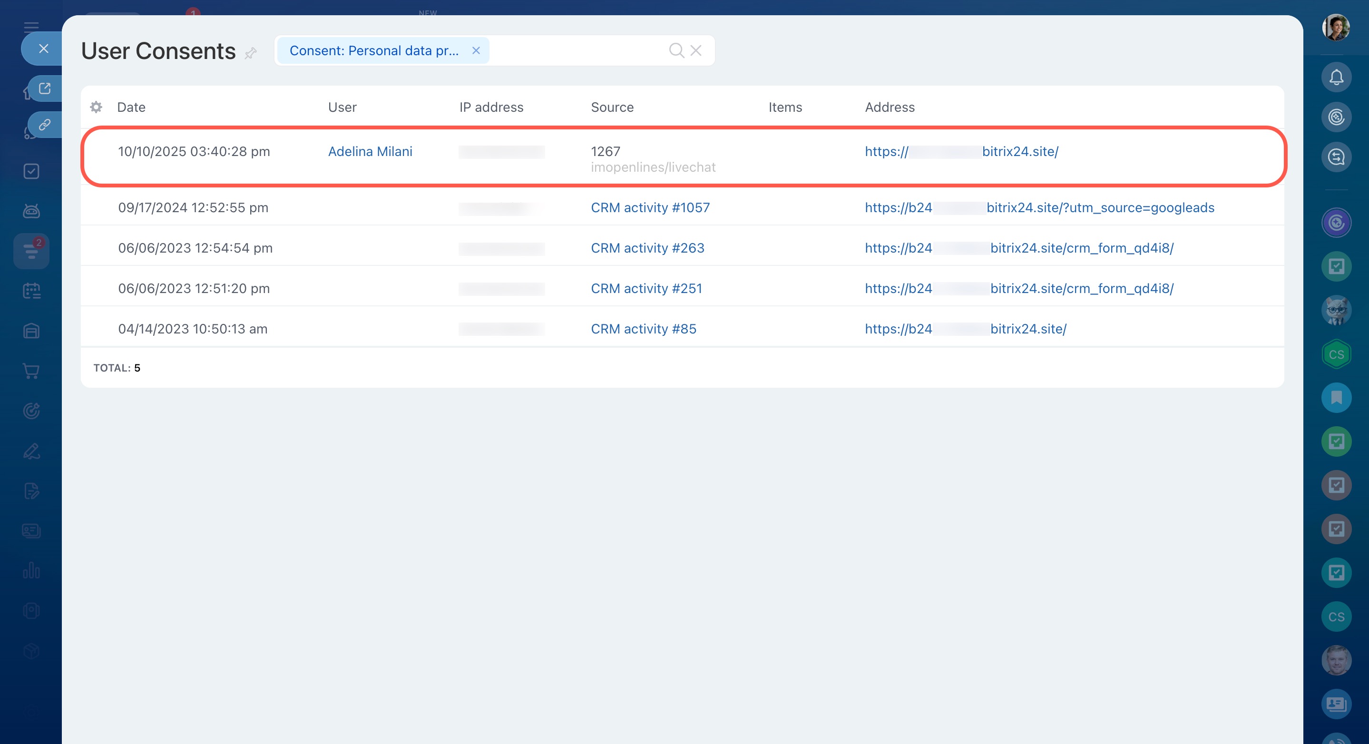Sort table by Source column header
Screen dimensions: 1369x744
pos(612,108)
